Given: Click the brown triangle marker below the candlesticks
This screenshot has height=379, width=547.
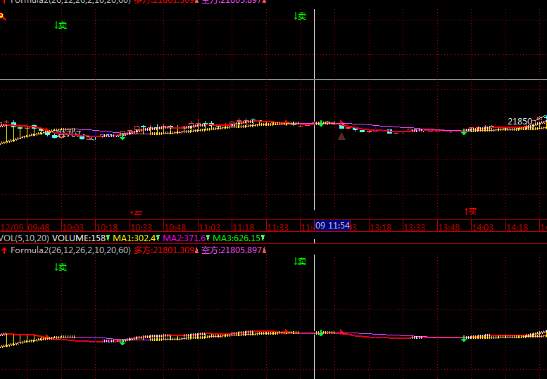Looking at the screenshot, I should tap(341, 136).
